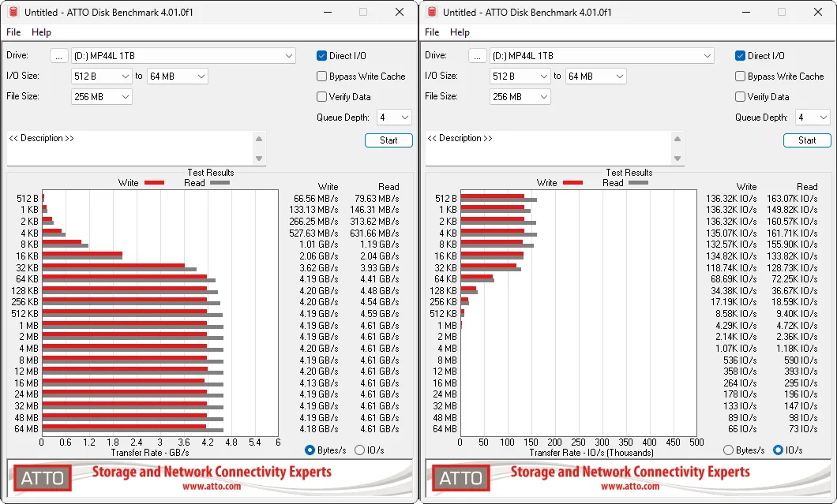Visit www.atto.com link in left window
Screen dimensions: 837x504
click(x=212, y=487)
